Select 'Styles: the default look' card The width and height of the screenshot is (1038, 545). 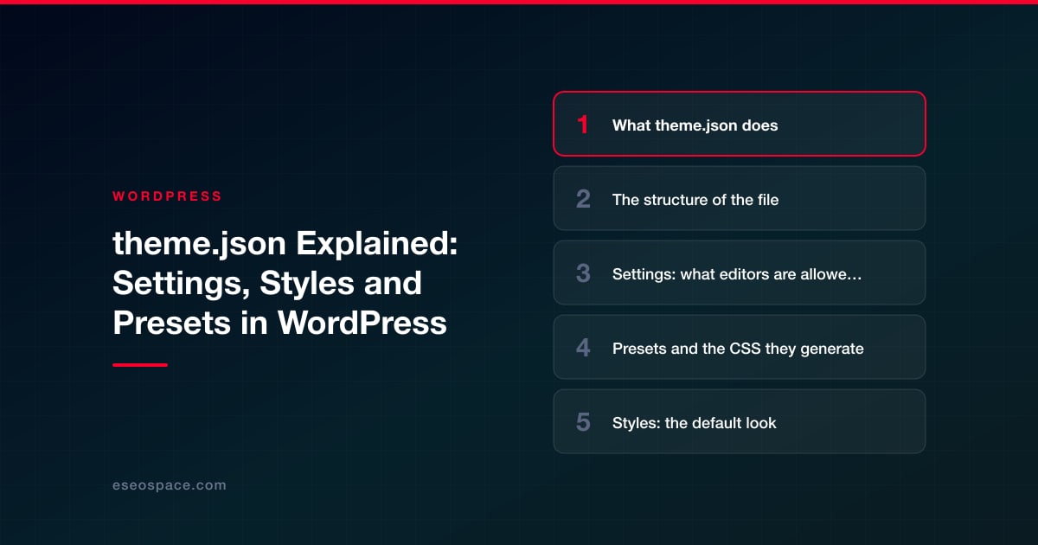tap(740, 421)
